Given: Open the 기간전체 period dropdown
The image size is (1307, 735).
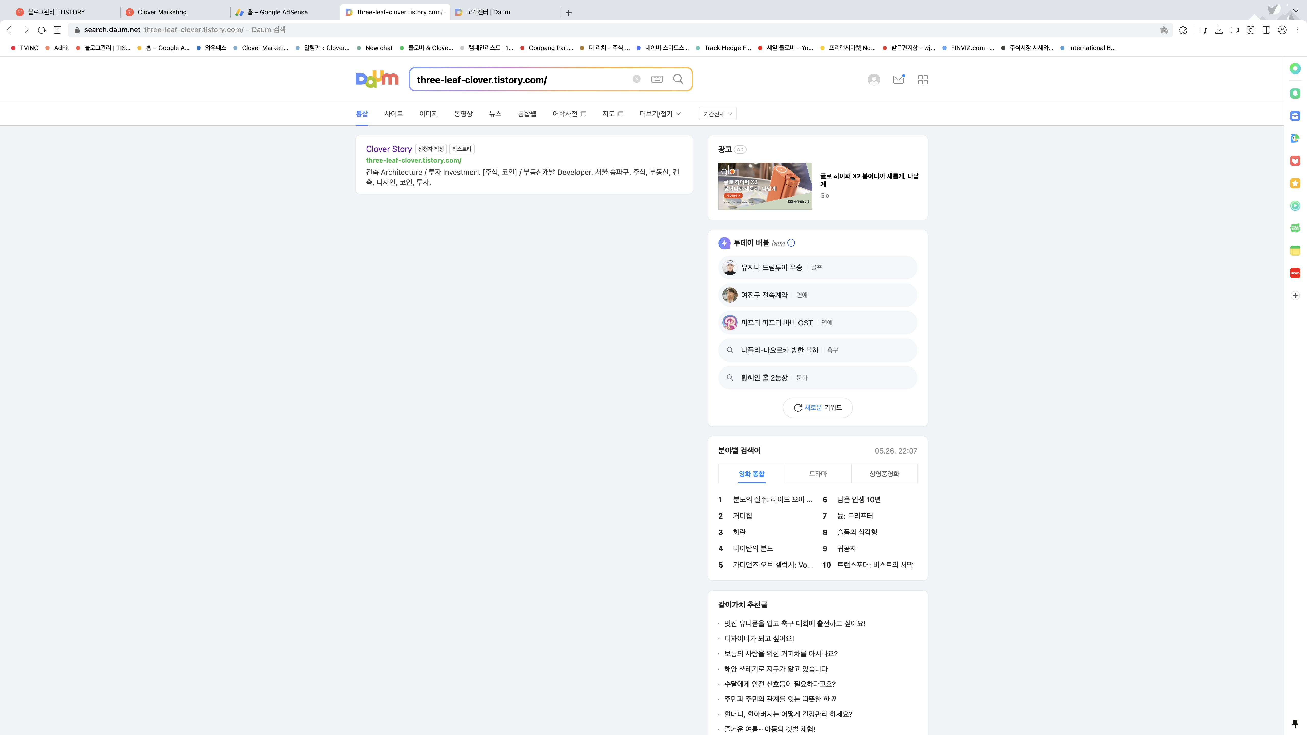Looking at the screenshot, I should tap(717, 114).
